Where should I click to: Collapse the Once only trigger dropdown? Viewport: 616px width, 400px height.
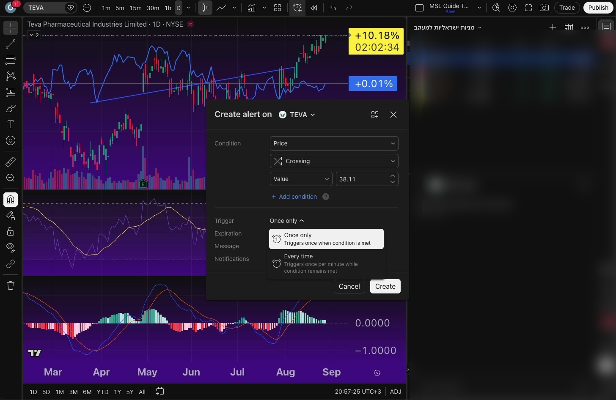(x=287, y=221)
